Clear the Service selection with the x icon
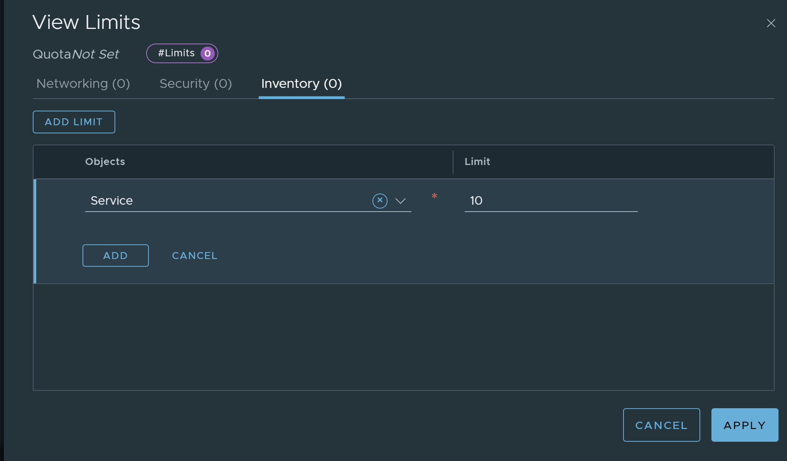Image resolution: width=787 pixels, height=461 pixels. coord(380,201)
